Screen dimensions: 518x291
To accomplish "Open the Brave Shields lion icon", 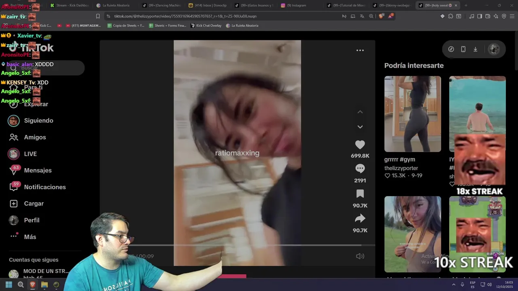I will (381, 16).
